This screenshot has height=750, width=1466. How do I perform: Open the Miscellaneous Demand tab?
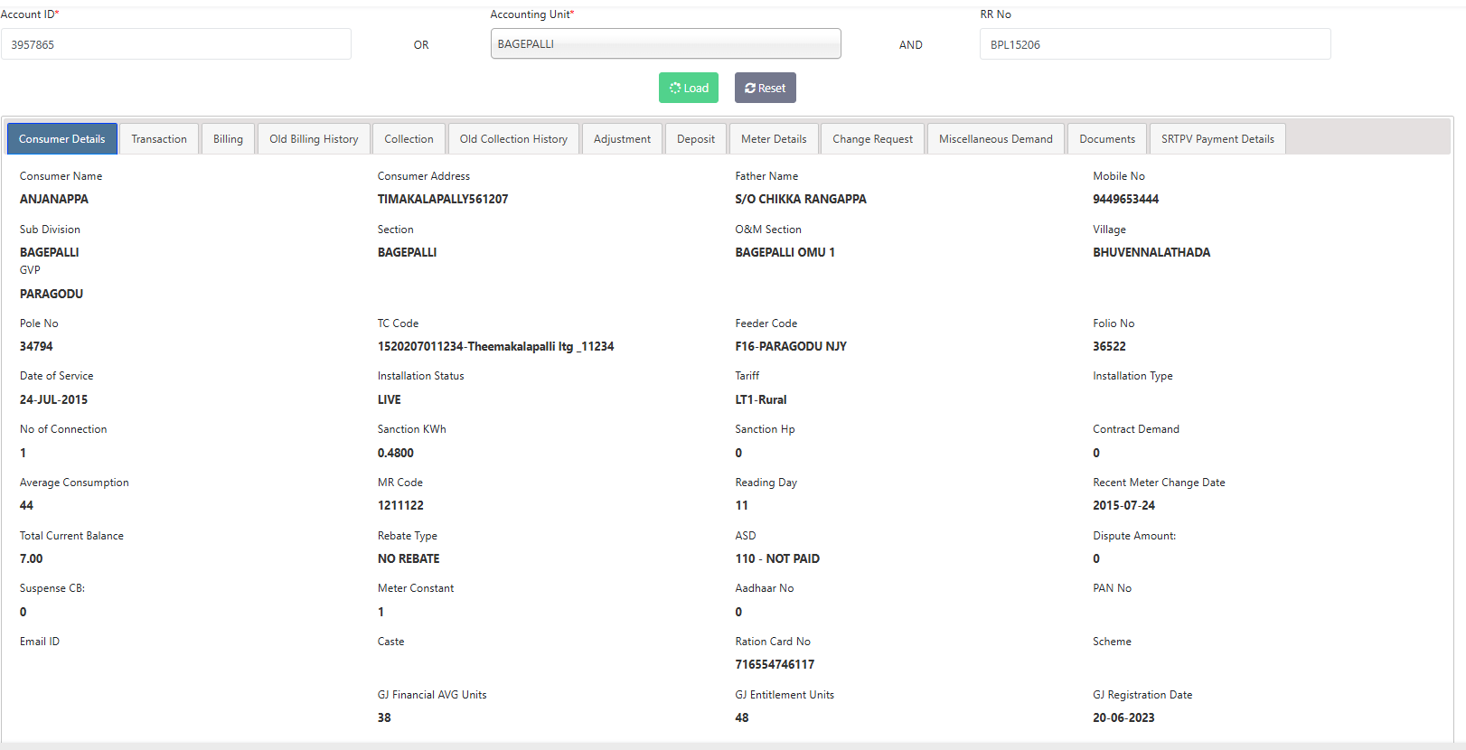point(995,139)
